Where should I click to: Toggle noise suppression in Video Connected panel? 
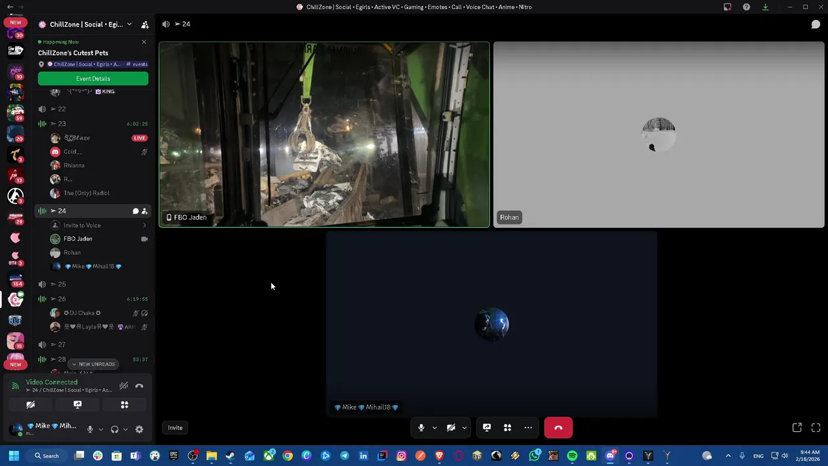pyautogui.click(x=124, y=386)
